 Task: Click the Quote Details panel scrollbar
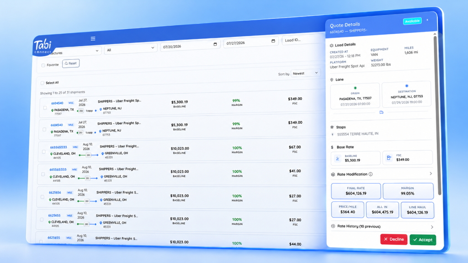tap(437, 116)
